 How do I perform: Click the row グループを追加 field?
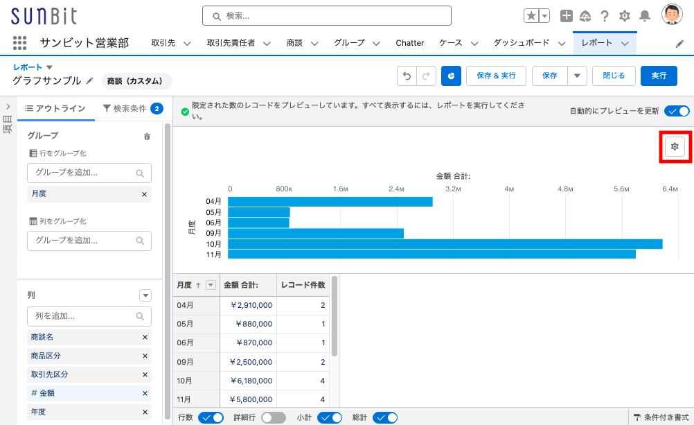coord(89,173)
